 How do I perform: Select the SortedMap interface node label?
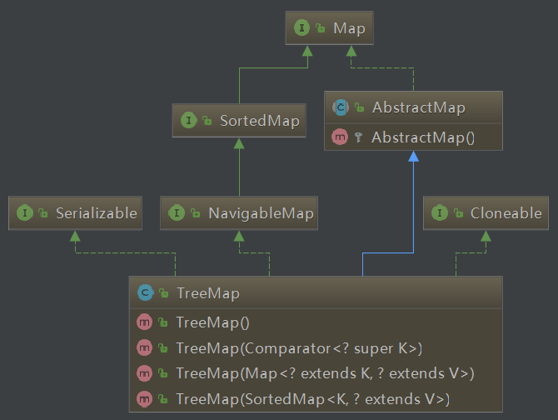coord(260,121)
